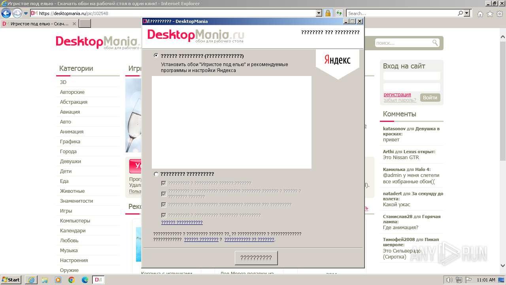
Task: Toggle the third greyed installer checkbox
Action: click(x=164, y=205)
